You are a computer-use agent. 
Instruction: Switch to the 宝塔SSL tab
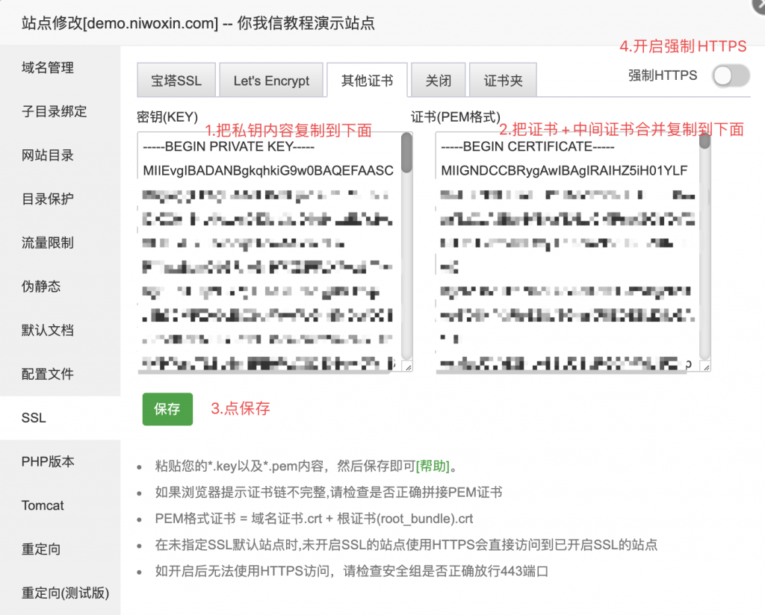pos(176,81)
